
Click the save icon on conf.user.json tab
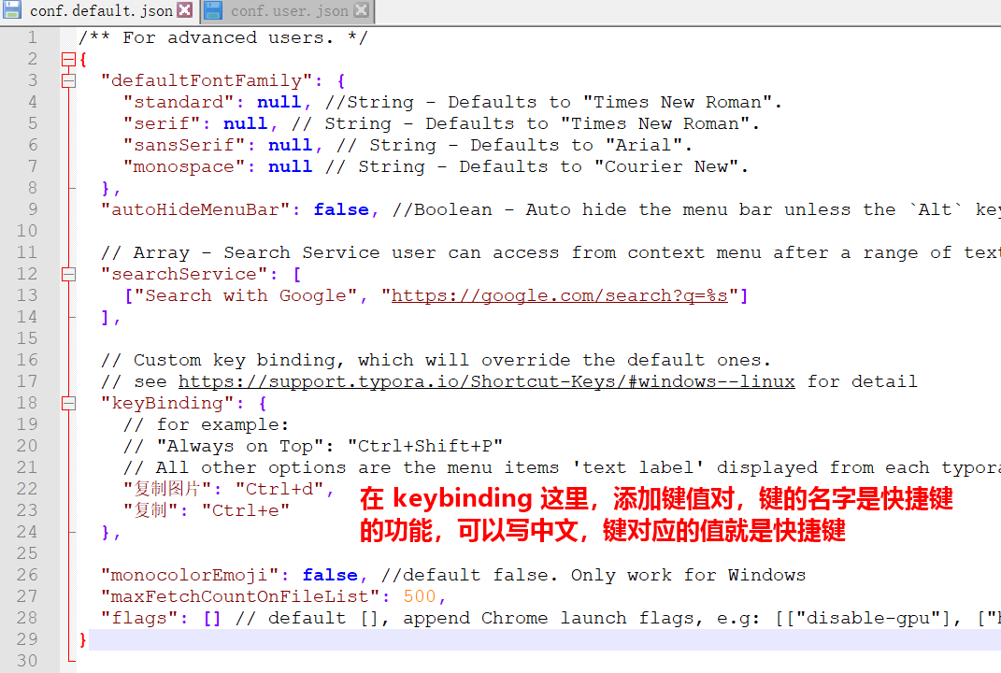tap(213, 9)
